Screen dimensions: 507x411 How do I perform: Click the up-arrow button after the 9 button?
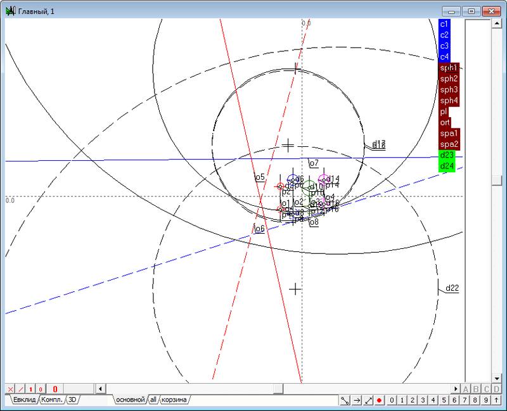496,400
